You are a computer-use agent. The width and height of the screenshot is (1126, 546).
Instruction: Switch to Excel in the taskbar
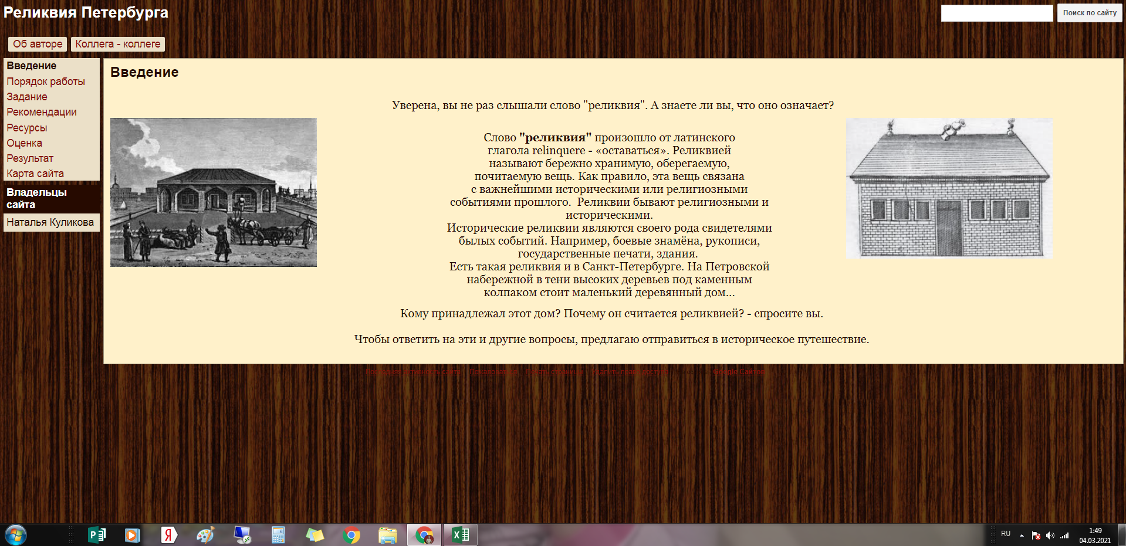pos(460,535)
